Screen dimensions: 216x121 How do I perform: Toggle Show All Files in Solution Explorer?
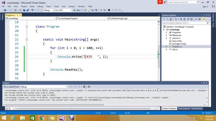click(191, 19)
